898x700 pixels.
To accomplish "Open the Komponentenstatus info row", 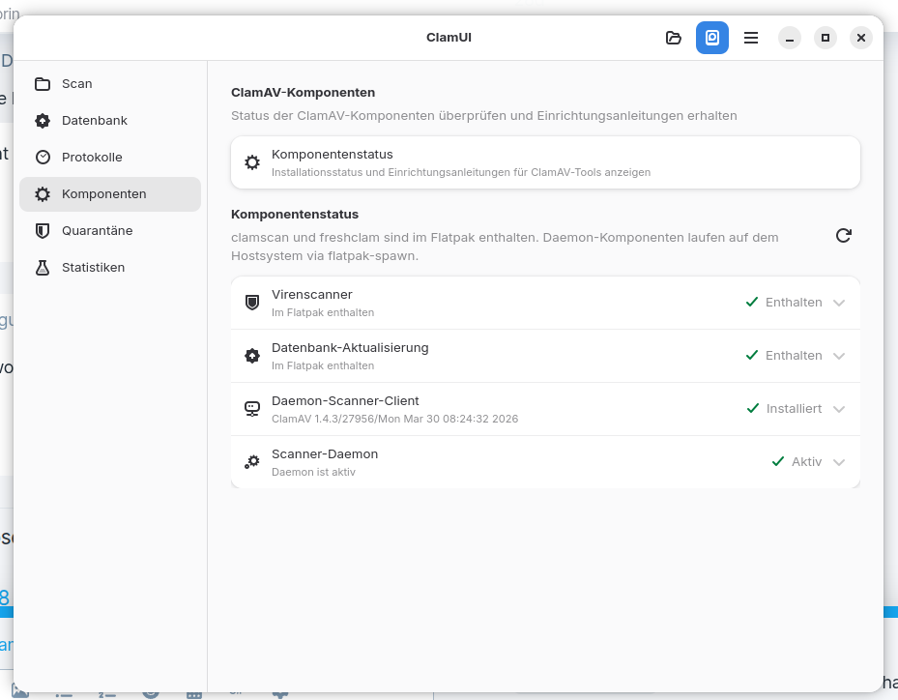I will tap(545, 162).
